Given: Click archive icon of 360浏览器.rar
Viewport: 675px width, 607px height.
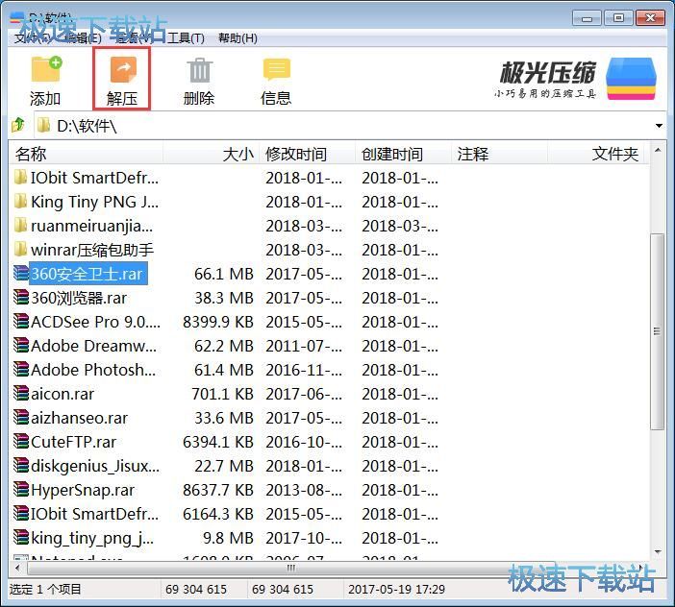Looking at the screenshot, I should [x=21, y=298].
